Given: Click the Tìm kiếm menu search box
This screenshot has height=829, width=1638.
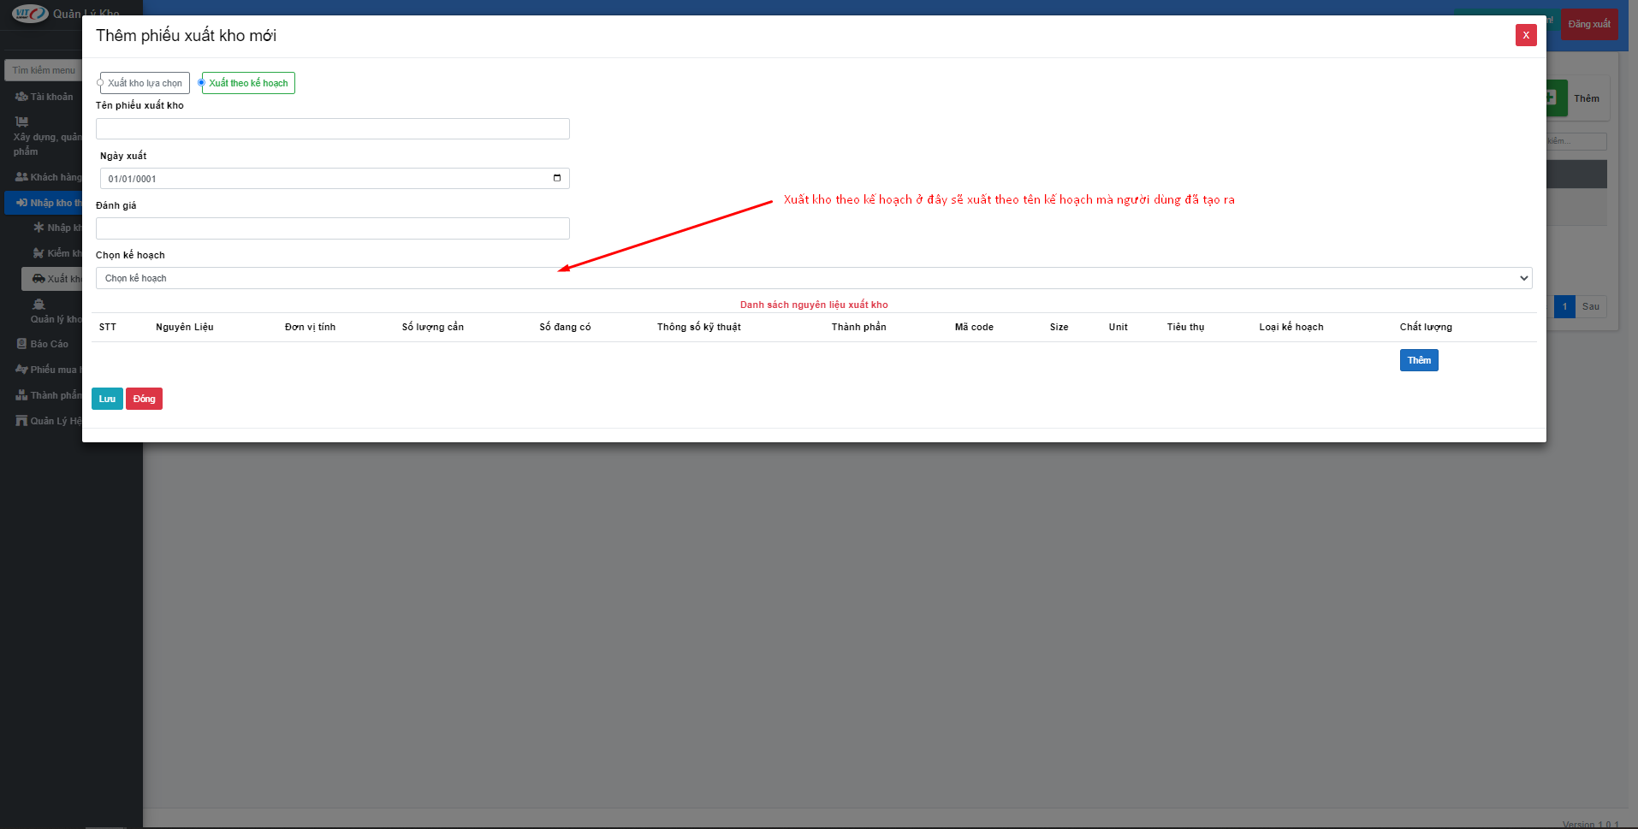Looking at the screenshot, I should point(43,70).
